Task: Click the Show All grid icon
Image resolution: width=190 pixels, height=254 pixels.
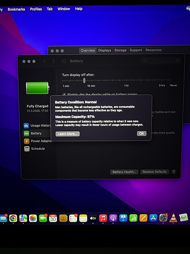Action: pyautogui.click(x=64, y=61)
